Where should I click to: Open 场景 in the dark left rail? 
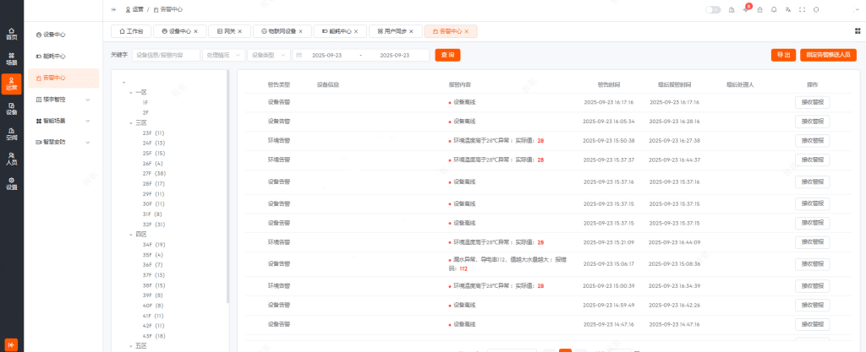[12, 59]
